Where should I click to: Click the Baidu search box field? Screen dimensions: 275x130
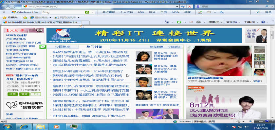click(x=232, y=6)
